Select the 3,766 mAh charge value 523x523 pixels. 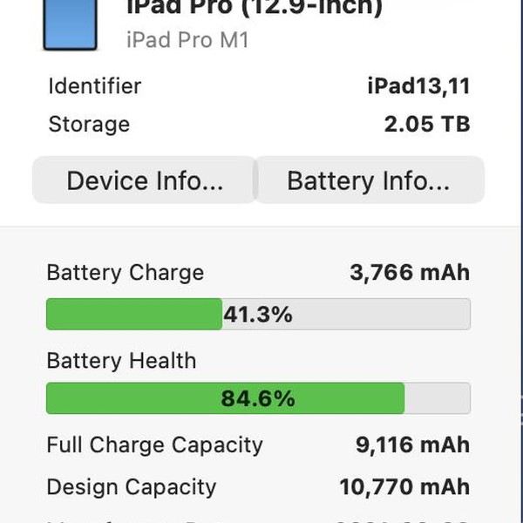click(410, 273)
